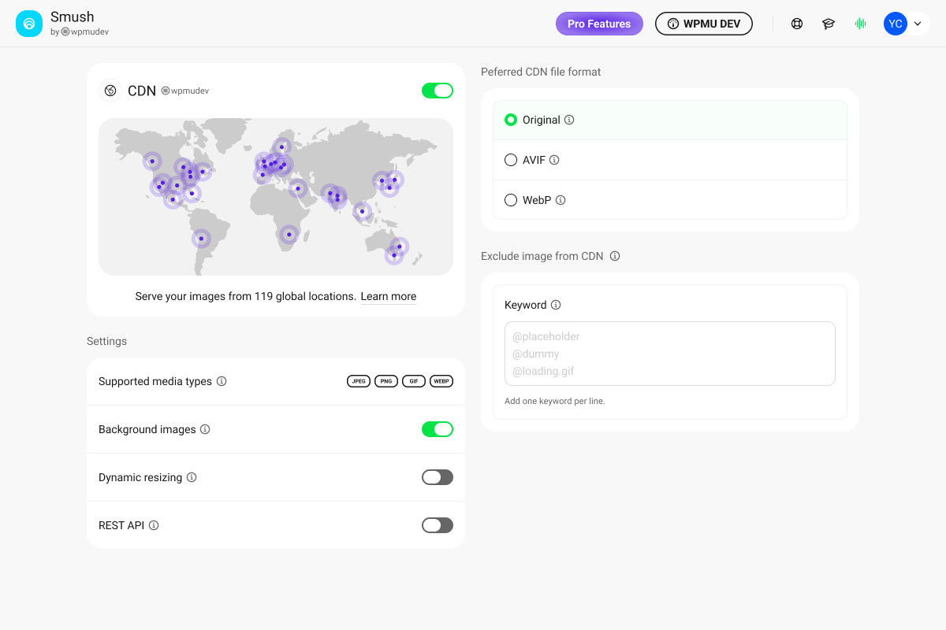Click info icon next to Keyword label
This screenshot has width=946, height=630.
[x=556, y=305]
